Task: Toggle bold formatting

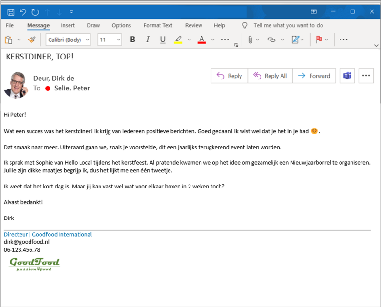Action: (133, 40)
